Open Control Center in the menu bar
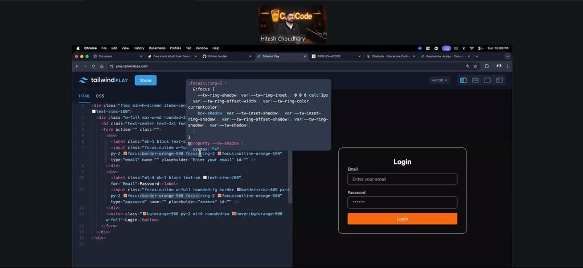 click(481, 48)
